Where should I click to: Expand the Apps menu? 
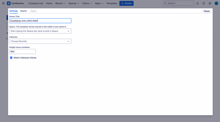(x=99, y=3)
